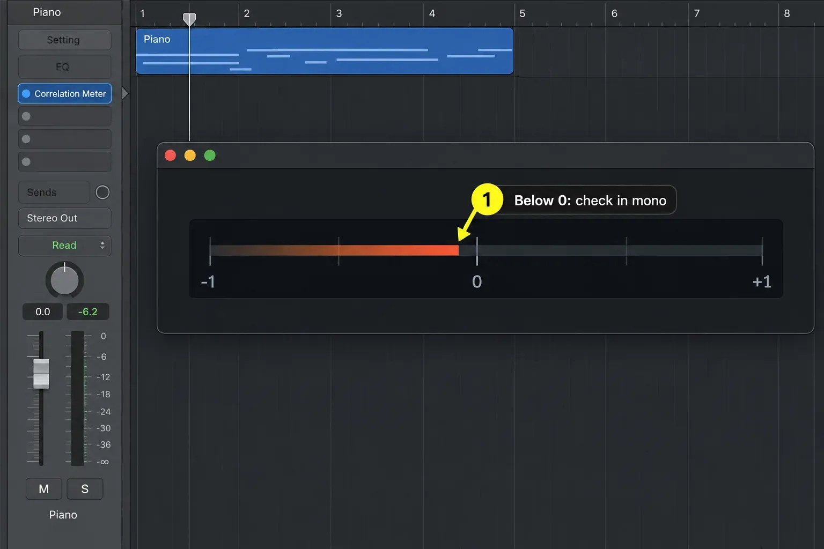824x549 pixels.
Task: Click the inspector disclosure triangle
Action: click(x=125, y=93)
